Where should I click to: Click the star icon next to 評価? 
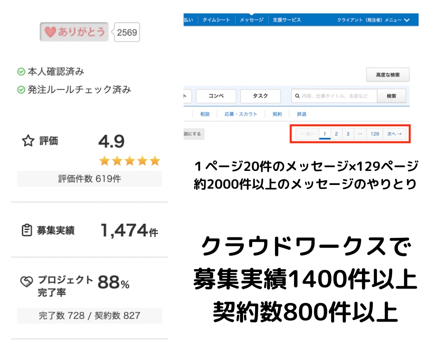[x=28, y=141]
